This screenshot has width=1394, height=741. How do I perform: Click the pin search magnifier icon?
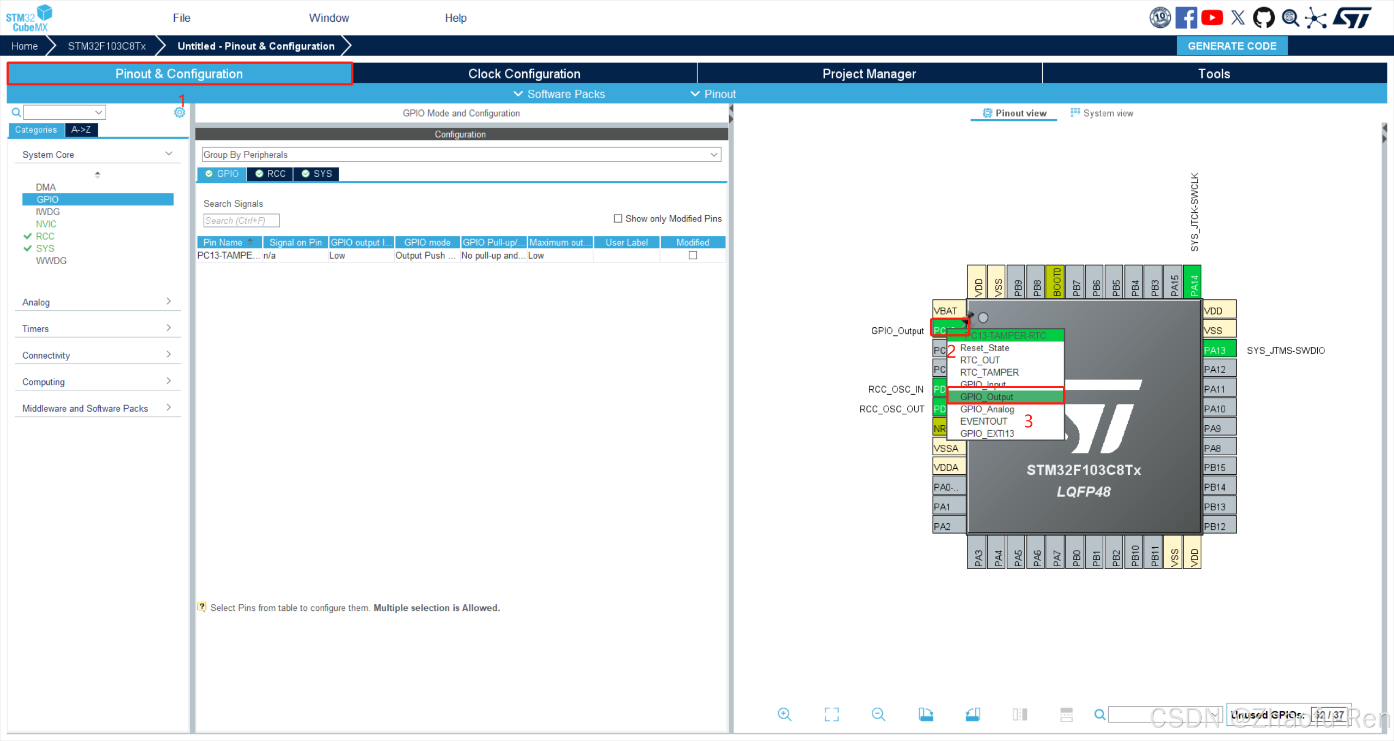(1099, 714)
